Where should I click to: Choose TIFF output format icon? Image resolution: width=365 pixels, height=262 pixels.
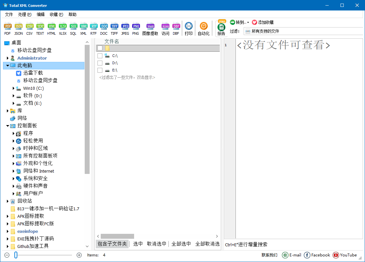114,29
